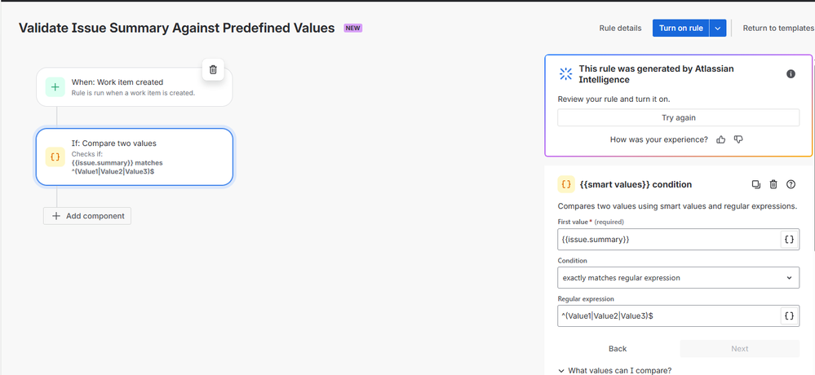Click the Regular expression input field
The width and height of the screenshot is (815, 375).
(668, 315)
